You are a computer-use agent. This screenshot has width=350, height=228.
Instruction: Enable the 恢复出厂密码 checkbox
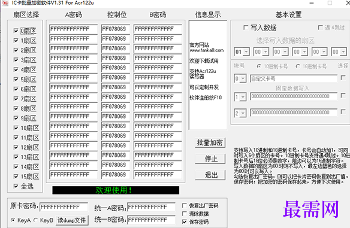tap(185, 205)
